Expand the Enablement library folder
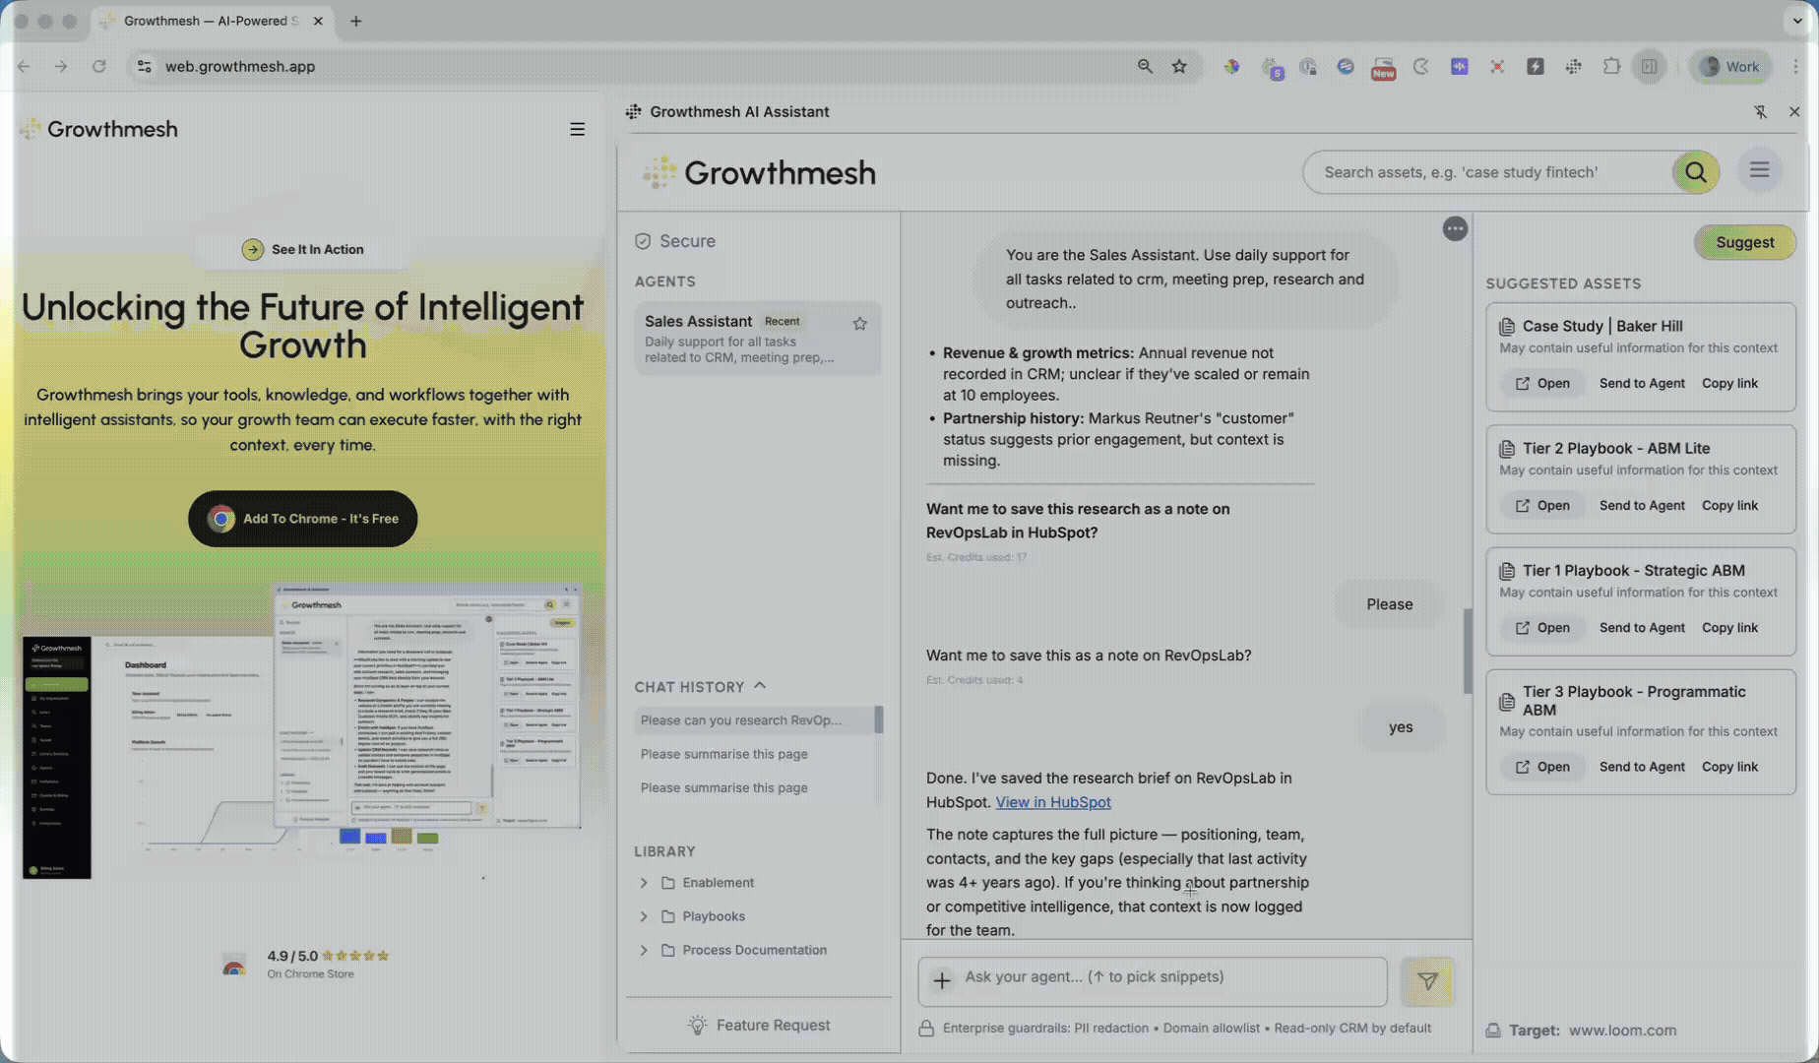The image size is (1819, 1063). pos(644,883)
